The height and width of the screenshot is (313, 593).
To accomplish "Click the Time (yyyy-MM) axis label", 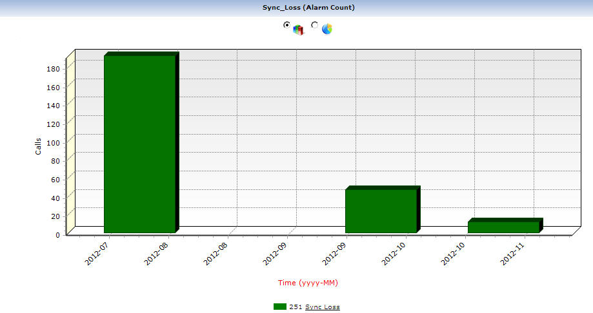I will [308, 283].
